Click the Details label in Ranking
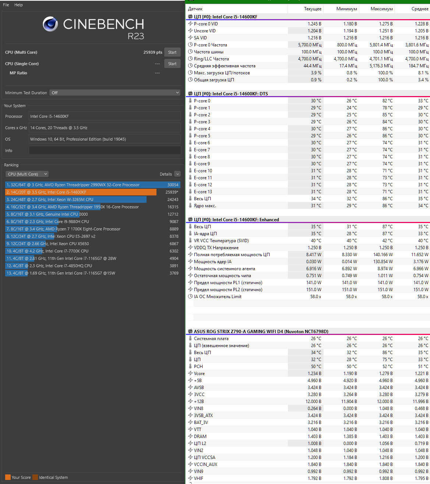 coord(166,174)
